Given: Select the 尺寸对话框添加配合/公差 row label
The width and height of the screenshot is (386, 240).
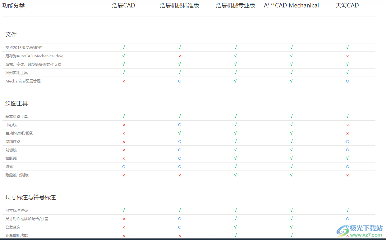Looking at the screenshot, I should click(x=27, y=219).
